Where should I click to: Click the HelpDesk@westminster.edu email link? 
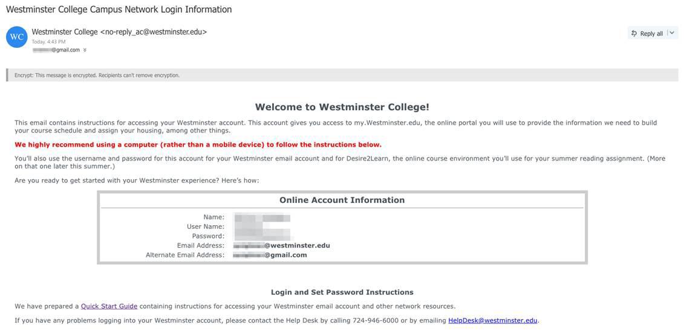(x=492, y=320)
